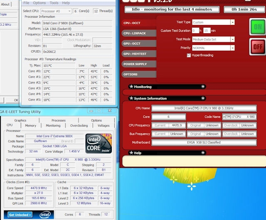The height and width of the screenshot is (220, 266).
Task: Click the Core Voltage 1.458 V value
Action: point(74,151)
